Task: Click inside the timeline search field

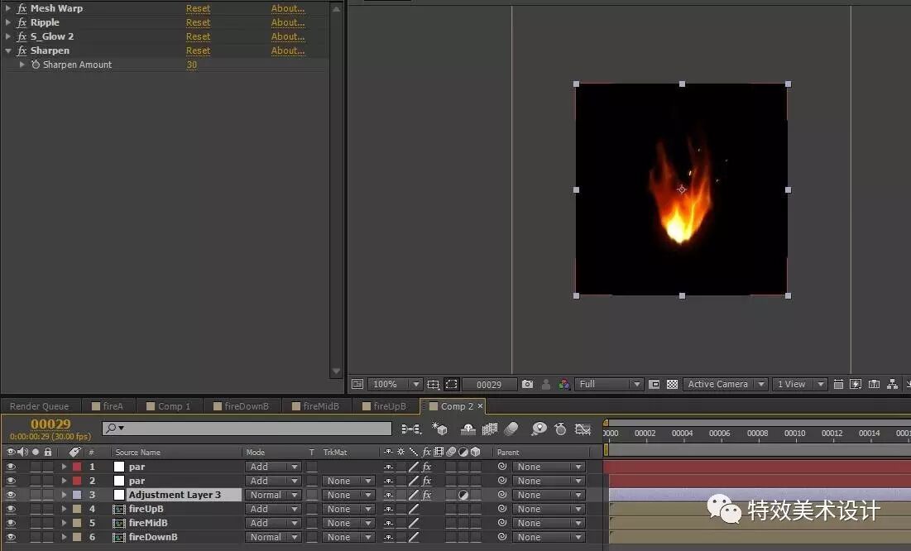Action: click(248, 429)
